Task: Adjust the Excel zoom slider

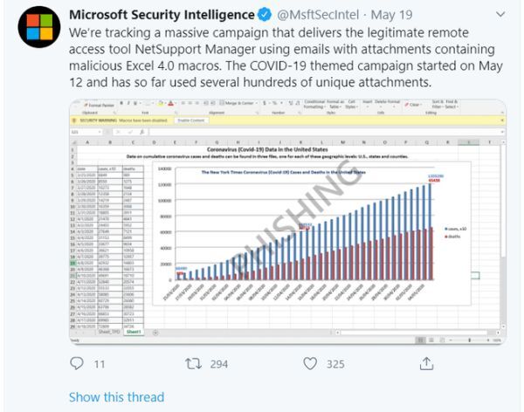Action: click(x=469, y=340)
